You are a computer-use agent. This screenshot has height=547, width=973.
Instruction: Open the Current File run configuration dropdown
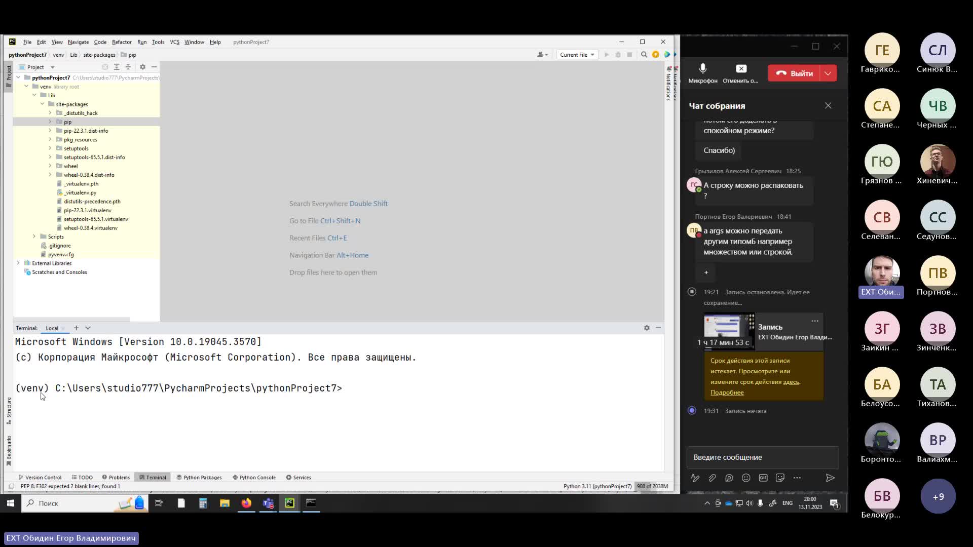(x=577, y=55)
